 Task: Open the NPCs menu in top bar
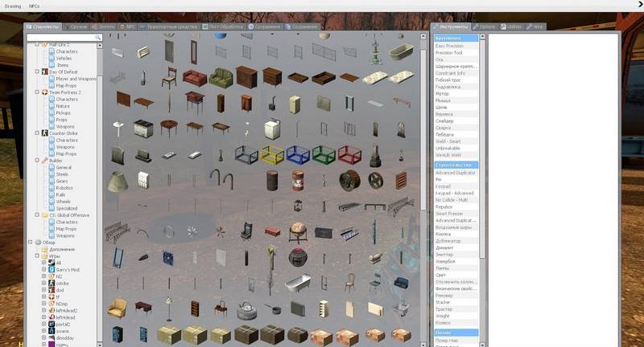(x=35, y=6)
